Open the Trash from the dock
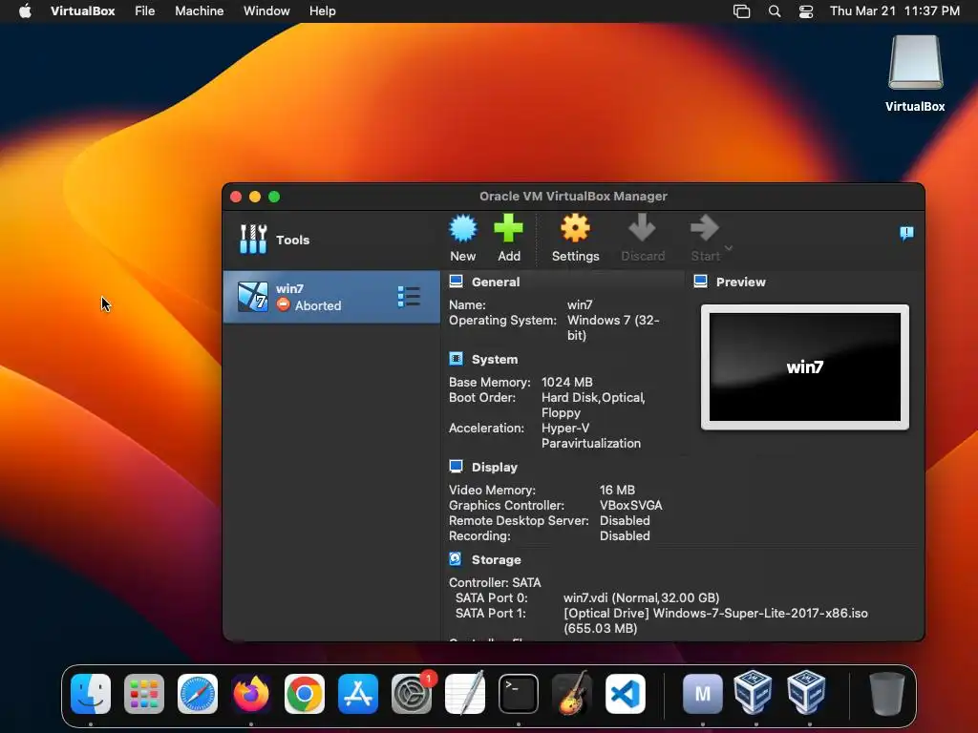 (x=887, y=694)
